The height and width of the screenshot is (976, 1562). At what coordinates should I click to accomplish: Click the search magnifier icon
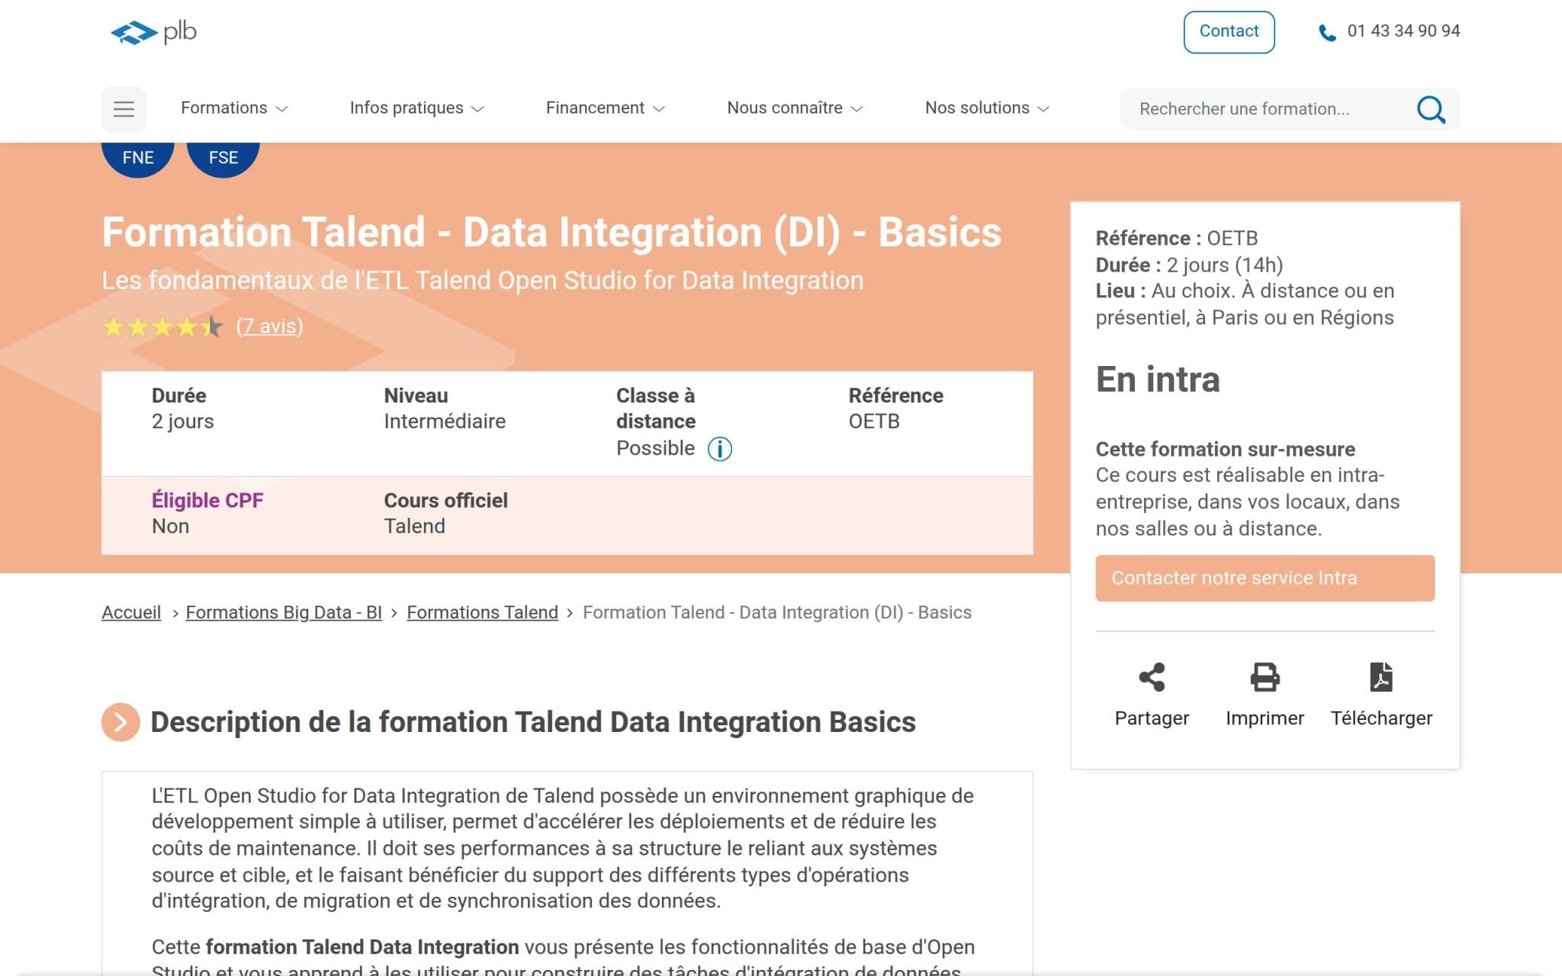pos(1431,109)
